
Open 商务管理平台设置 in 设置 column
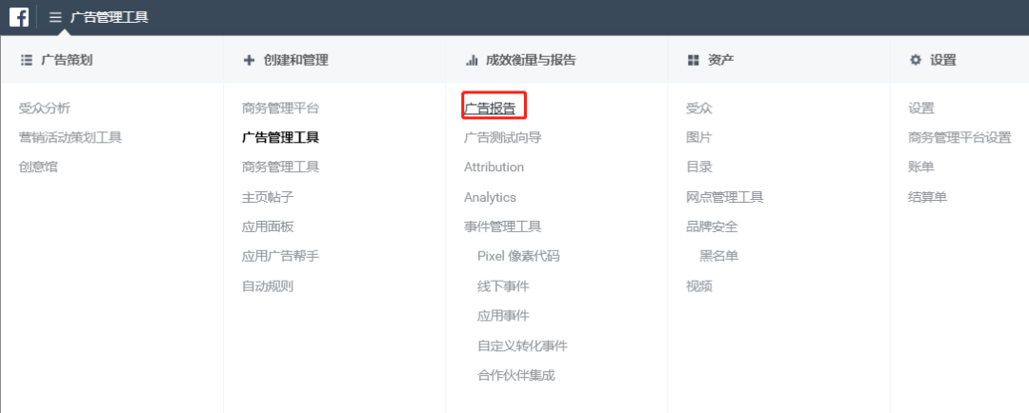[x=959, y=138]
